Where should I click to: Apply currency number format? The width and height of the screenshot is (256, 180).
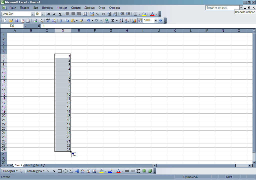pos(92,14)
